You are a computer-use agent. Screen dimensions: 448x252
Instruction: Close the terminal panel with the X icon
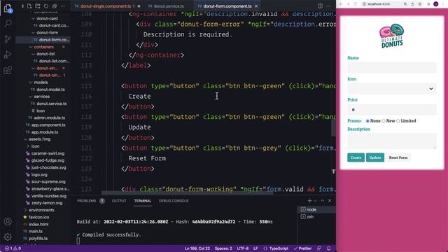tap(330, 201)
